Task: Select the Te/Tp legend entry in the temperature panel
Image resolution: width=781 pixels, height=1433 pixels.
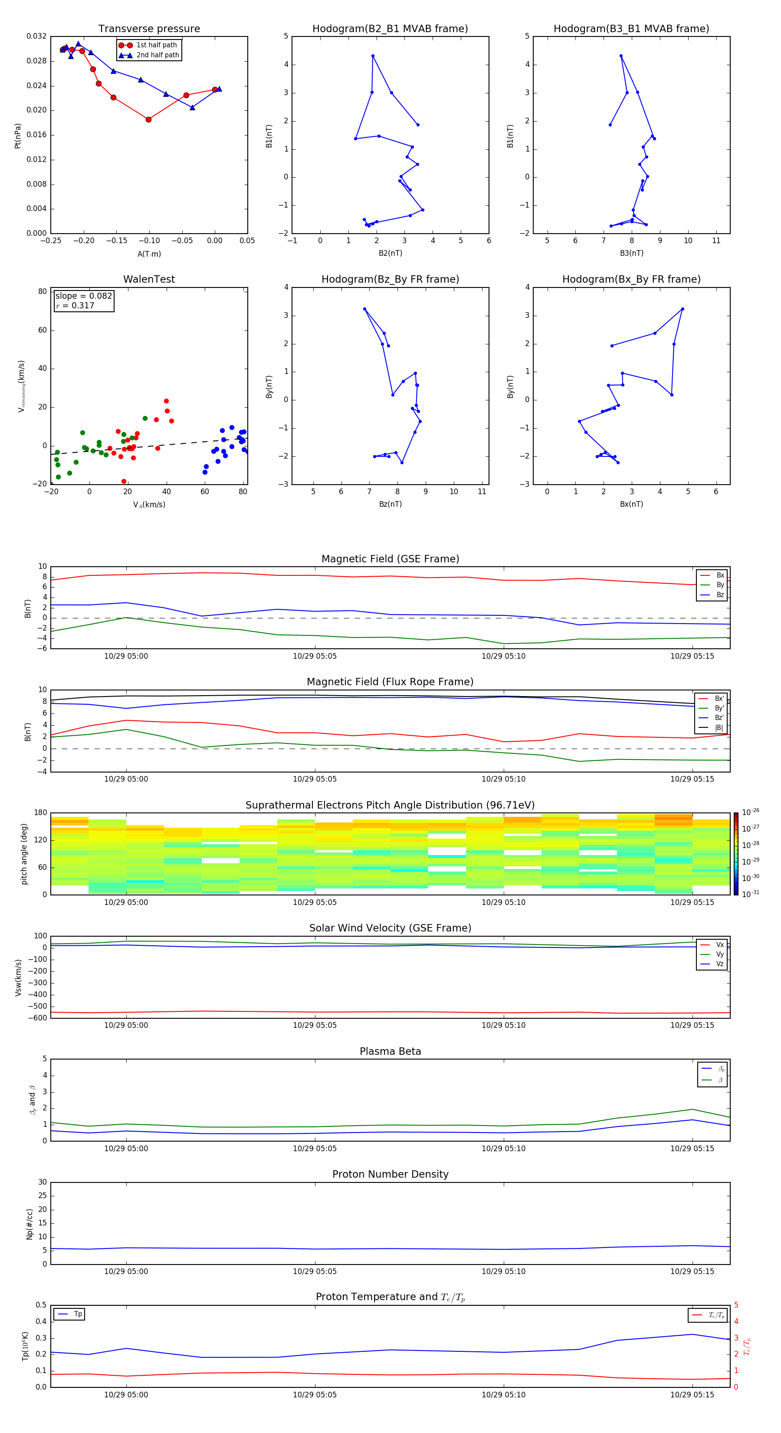Action: [x=708, y=1315]
